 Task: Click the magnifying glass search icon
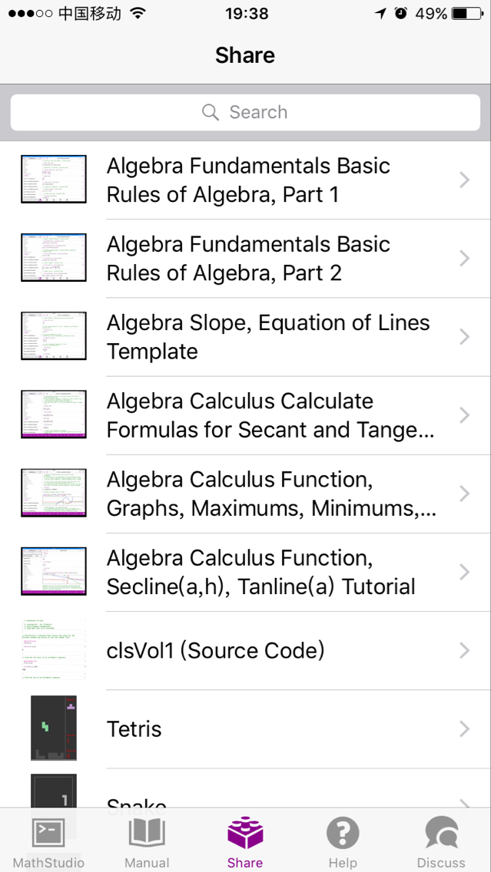click(210, 112)
